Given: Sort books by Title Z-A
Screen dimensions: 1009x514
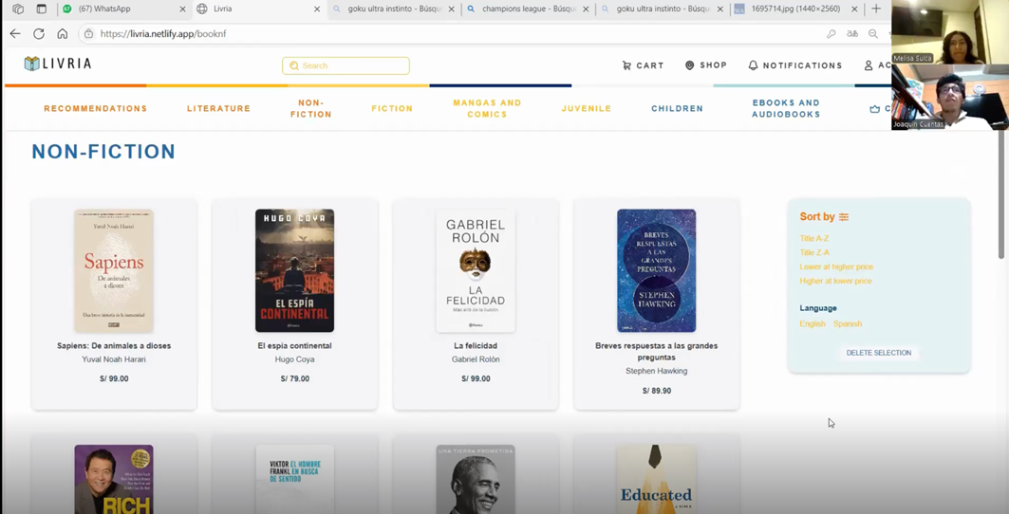Looking at the screenshot, I should tap(814, 253).
